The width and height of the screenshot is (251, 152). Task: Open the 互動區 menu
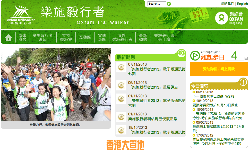coord(85,37)
